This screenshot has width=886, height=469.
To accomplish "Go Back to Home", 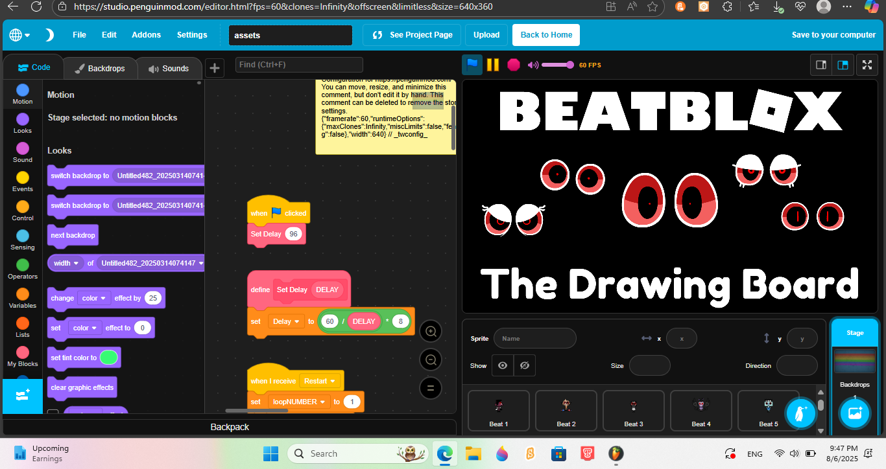I will click(546, 35).
